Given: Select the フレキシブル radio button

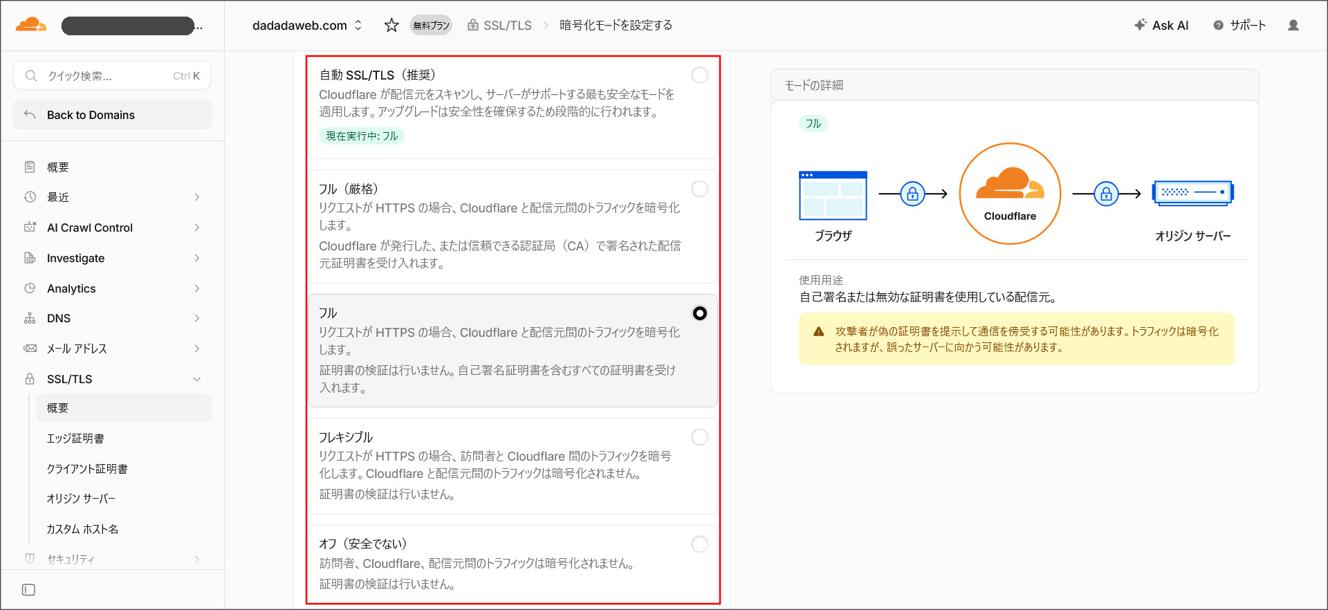Looking at the screenshot, I should click(700, 437).
